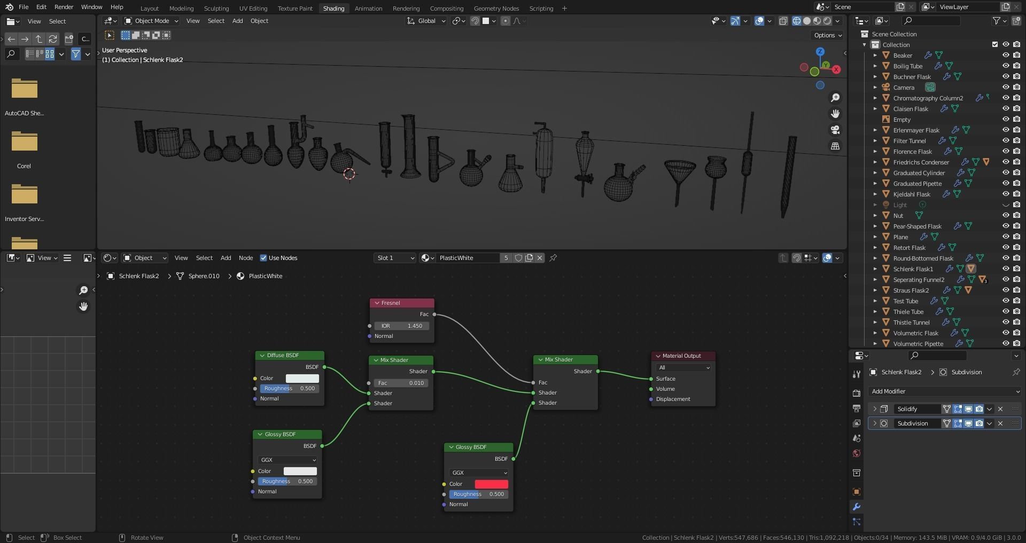
Task: Toggle fake user shield for PlasticWhite
Action: point(518,258)
